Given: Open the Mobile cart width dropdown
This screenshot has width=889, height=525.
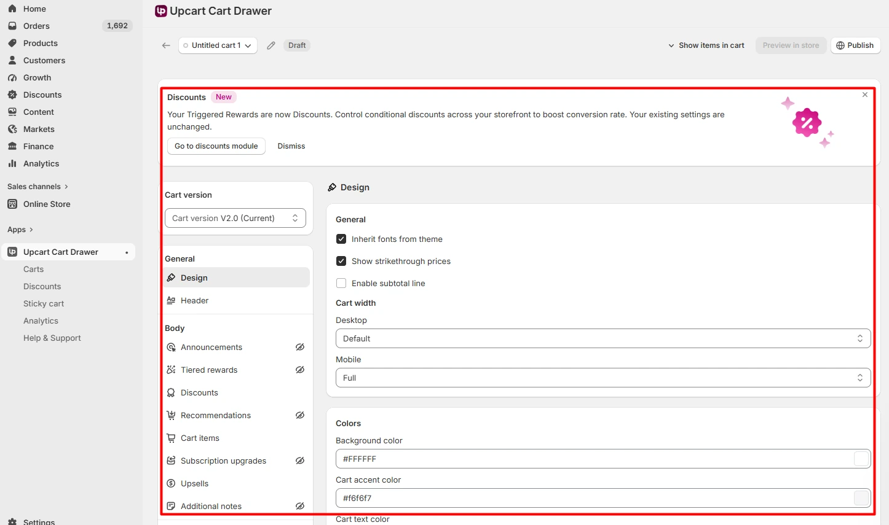Looking at the screenshot, I should pyautogui.click(x=603, y=378).
